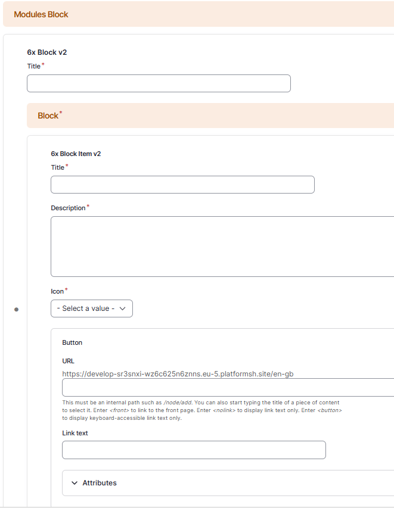
Task: Click the Link text input field
Action: (194, 450)
